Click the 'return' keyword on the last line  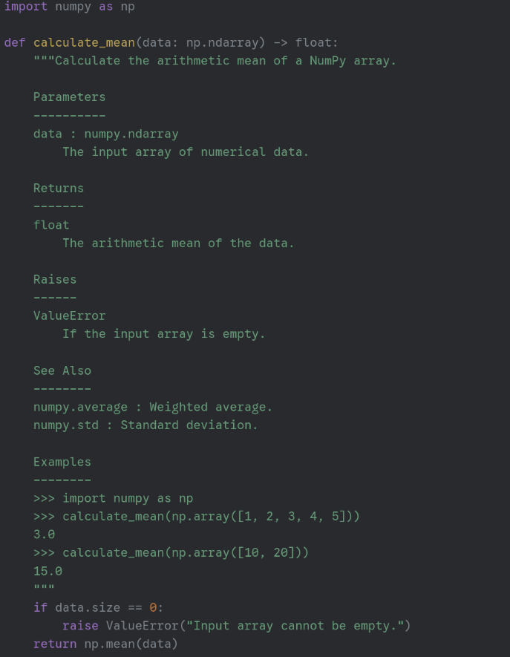pos(54,644)
